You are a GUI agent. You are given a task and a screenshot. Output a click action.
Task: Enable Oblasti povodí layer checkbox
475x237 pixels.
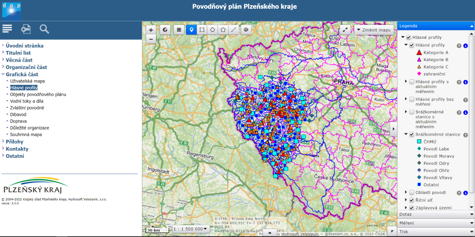412,192
